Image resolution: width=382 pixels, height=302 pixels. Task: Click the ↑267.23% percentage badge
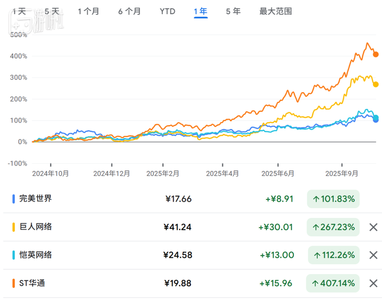(334, 227)
